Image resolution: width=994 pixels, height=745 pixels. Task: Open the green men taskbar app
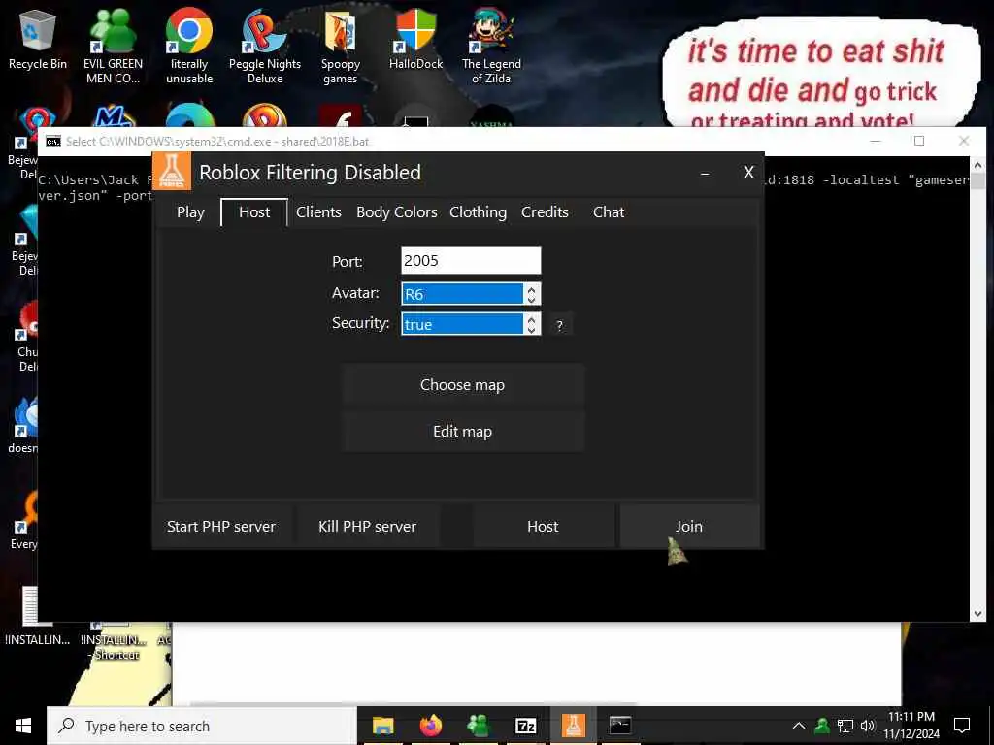click(x=478, y=726)
